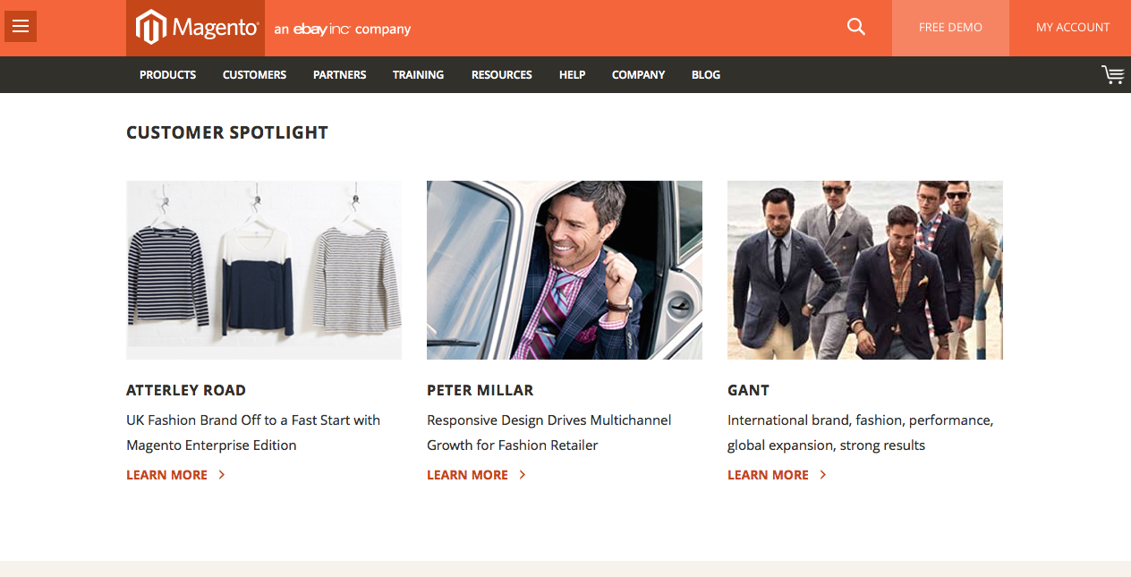The width and height of the screenshot is (1131, 577).
Task: Open the Training menu
Action: pos(418,75)
